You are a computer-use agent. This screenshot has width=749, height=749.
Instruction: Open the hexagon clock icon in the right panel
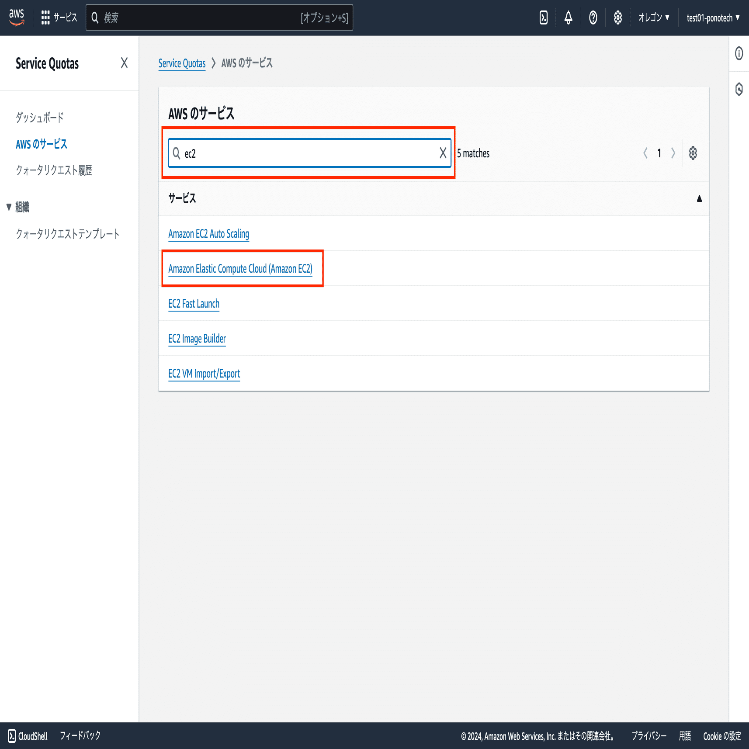click(739, 89)
